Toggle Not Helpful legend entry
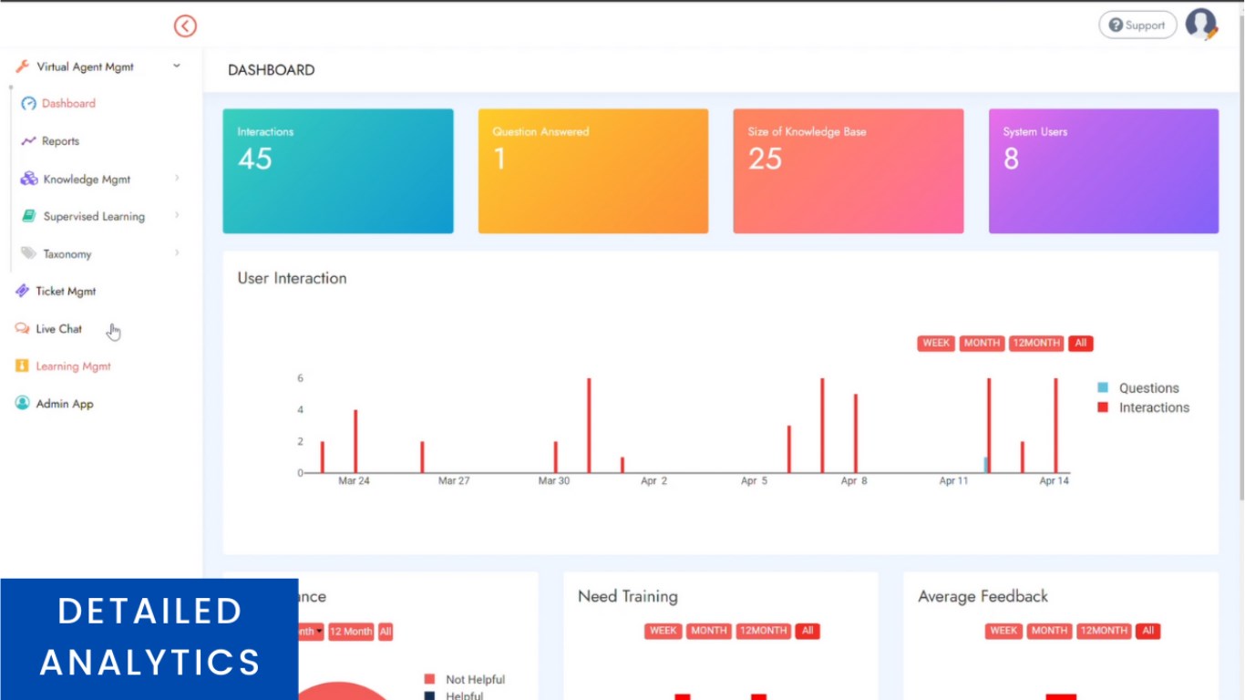This screenshot has width=1245, height=700. pos(464,680)
